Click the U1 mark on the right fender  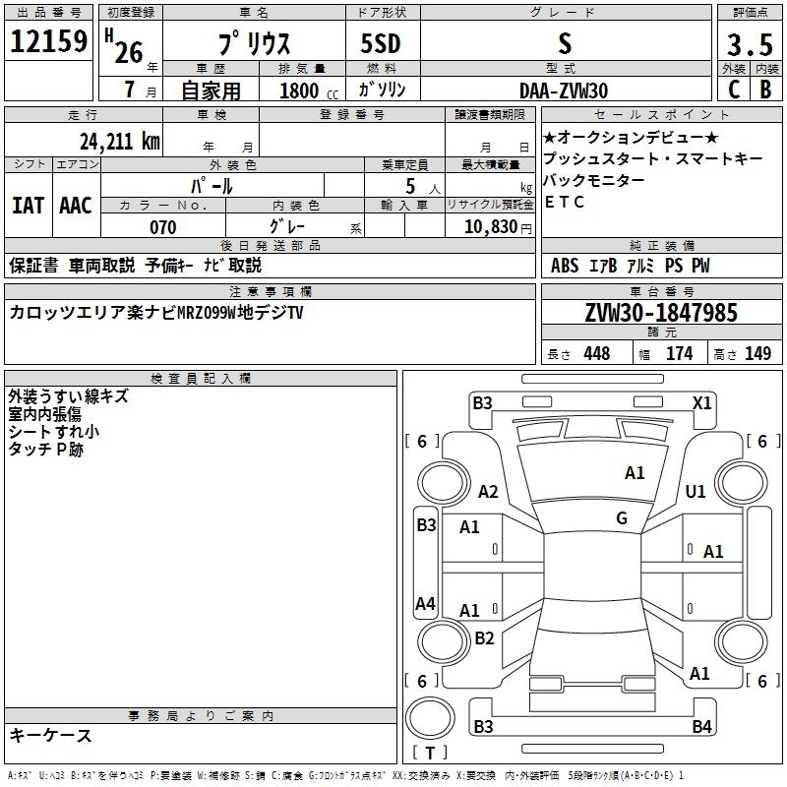696,491
